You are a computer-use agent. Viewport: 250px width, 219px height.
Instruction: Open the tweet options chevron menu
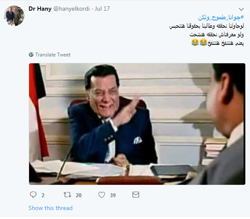pos(241,9)
